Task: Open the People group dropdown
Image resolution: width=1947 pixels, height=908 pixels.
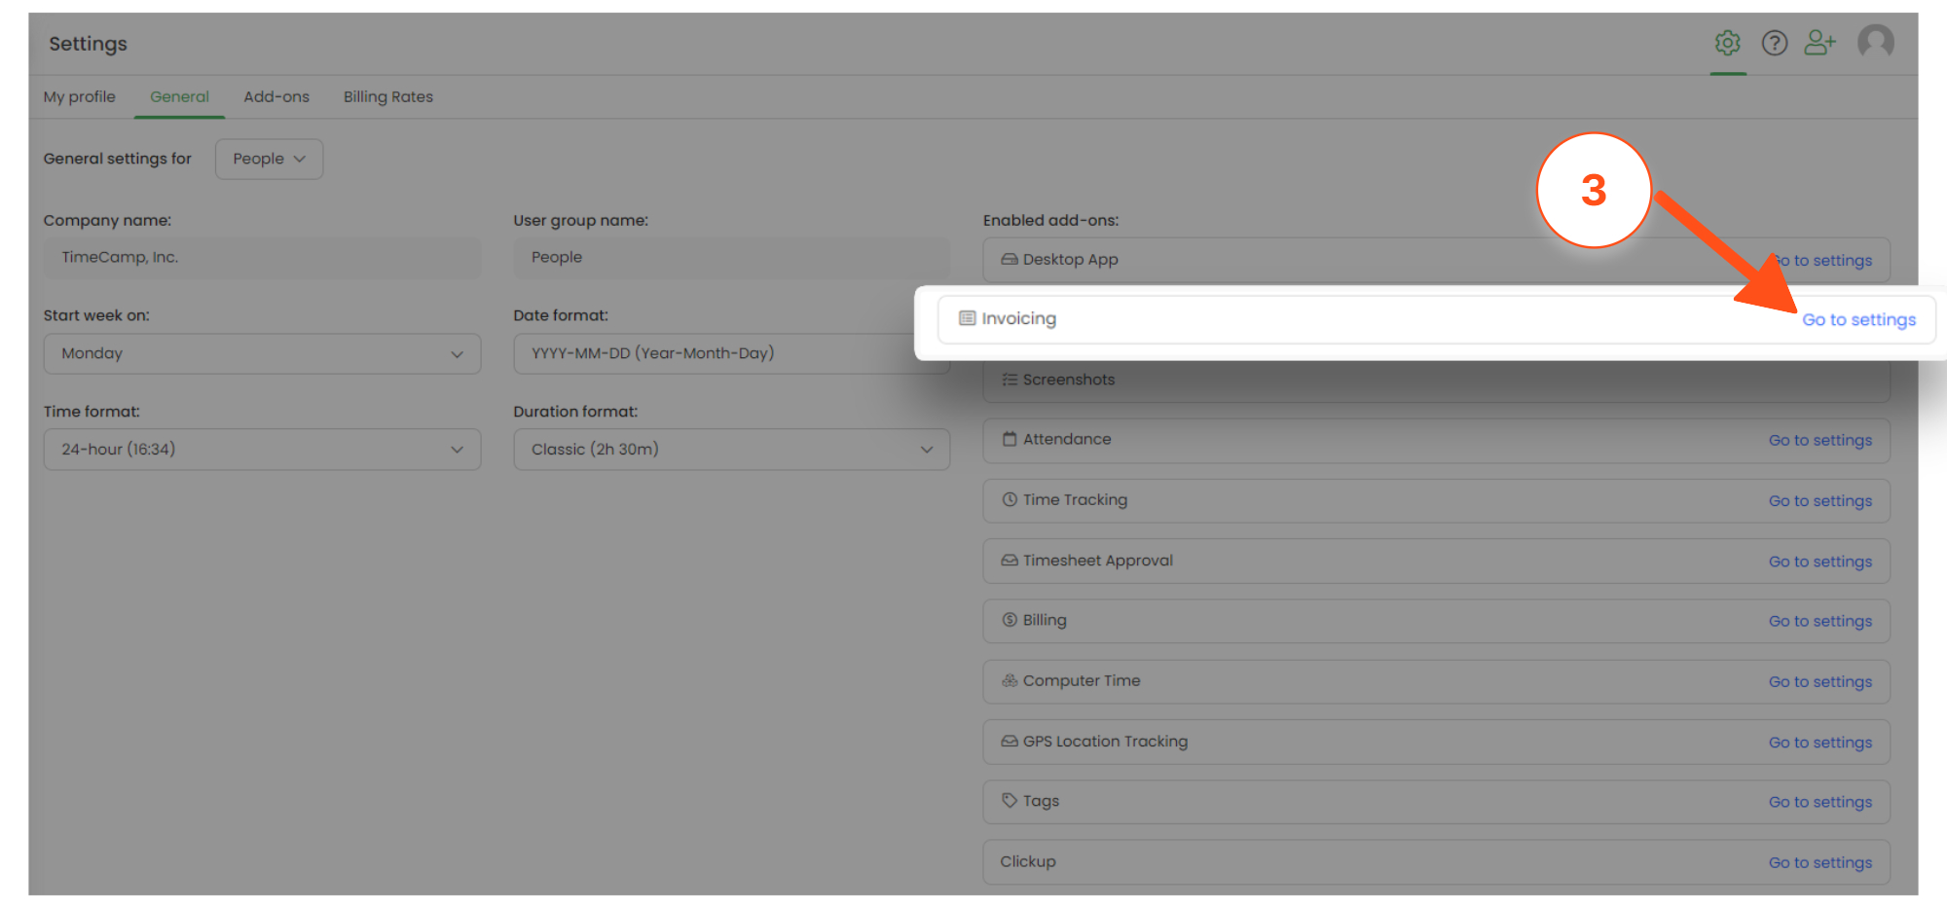Action: 269,159
